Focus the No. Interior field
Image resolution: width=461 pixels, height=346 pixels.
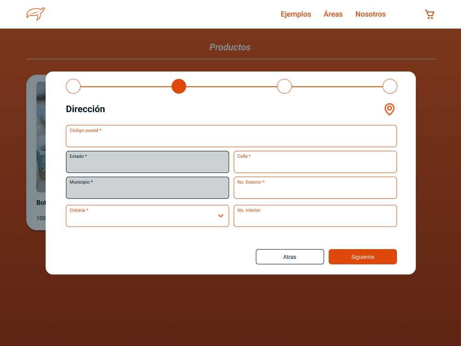pyautogui.click(x=315, y=216)
